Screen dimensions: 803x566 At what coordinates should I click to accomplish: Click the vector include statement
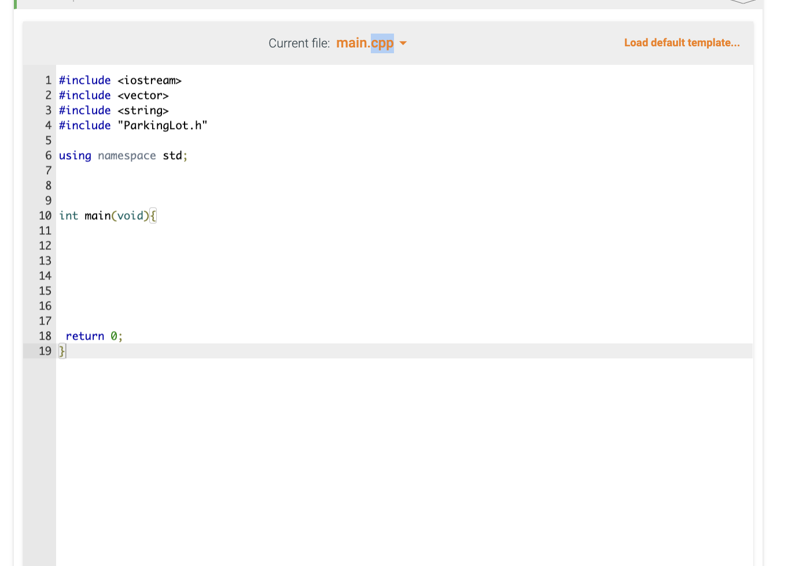tap(113, 95)
